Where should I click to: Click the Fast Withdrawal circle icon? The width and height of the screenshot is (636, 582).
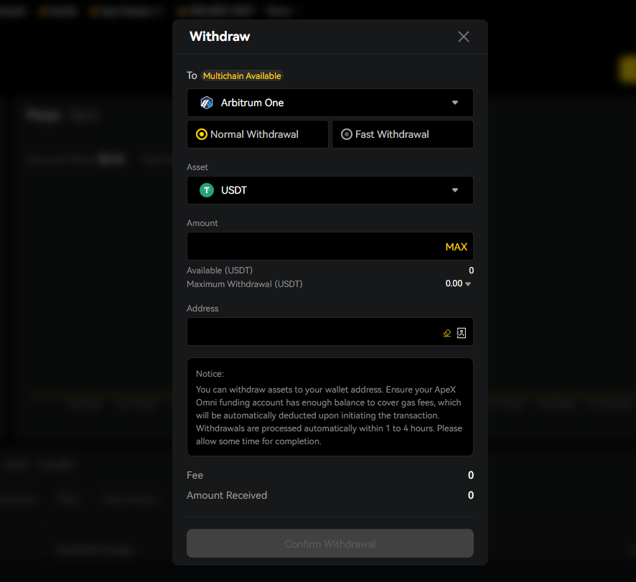point(347,134)
